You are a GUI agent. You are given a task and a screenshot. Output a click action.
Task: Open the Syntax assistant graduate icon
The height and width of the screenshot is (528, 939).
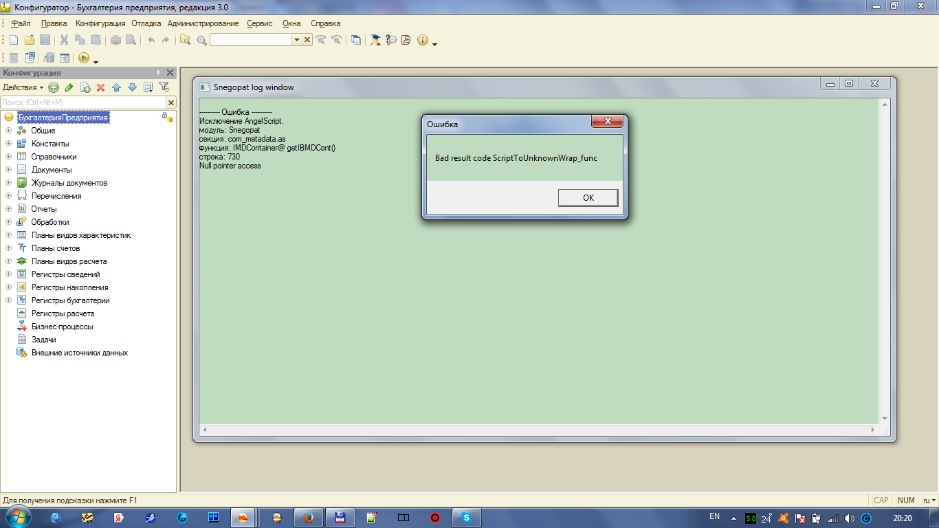pyautogui.click(x=375, y=40)
